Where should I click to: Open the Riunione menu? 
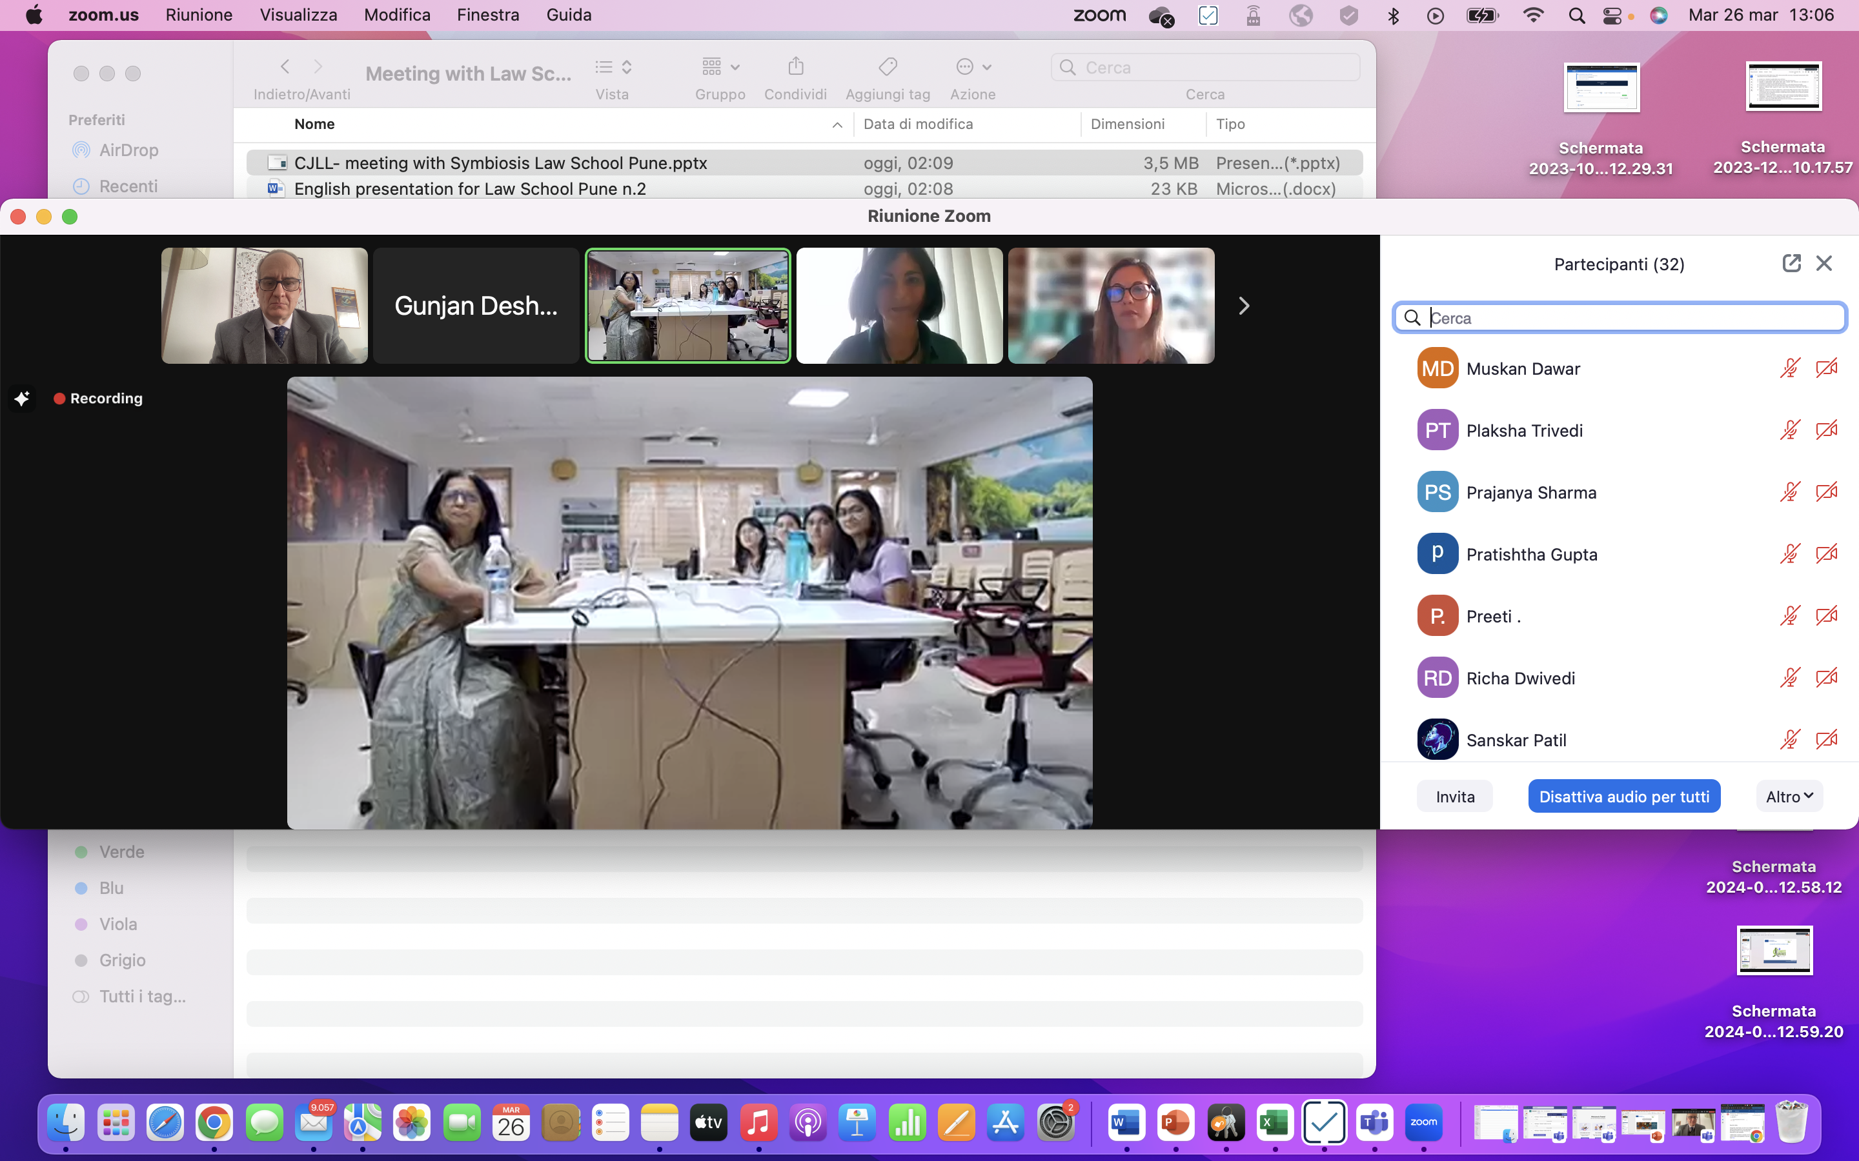(199, 15)
